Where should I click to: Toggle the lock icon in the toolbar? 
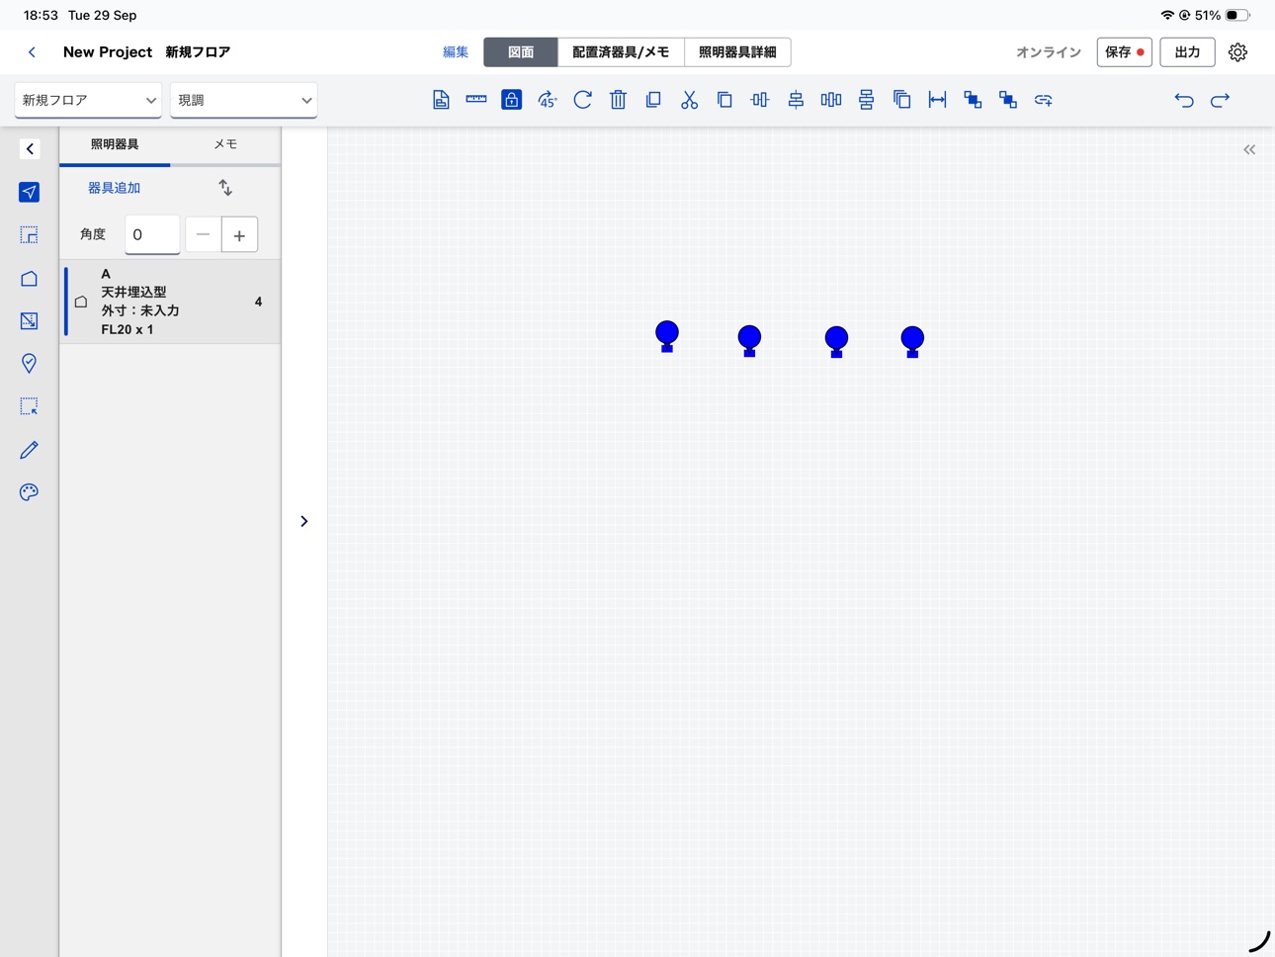(511, 100)
